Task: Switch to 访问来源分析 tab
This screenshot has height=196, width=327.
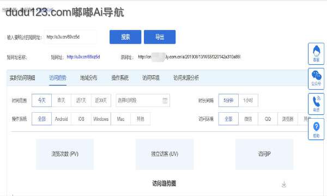Action: click(x=186, y=78)
